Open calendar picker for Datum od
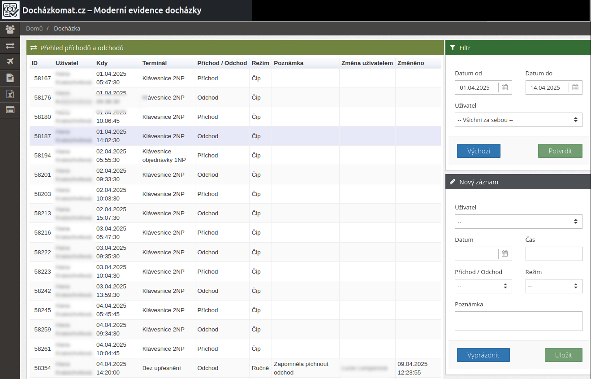 coord(505,87)
